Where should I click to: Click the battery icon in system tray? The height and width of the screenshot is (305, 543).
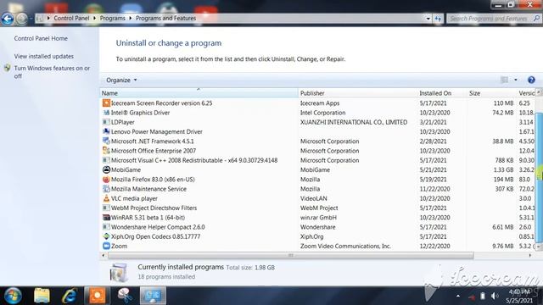coord(483,296)
